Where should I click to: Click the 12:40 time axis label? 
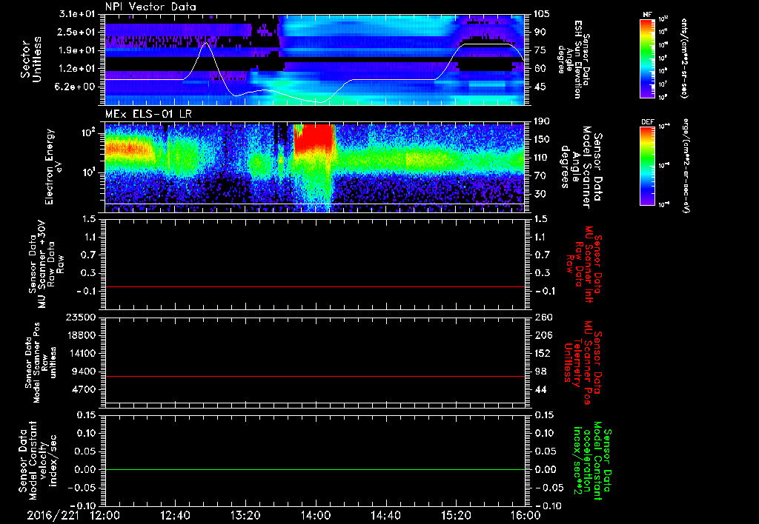pyautogui.click(x=175, y=515)
